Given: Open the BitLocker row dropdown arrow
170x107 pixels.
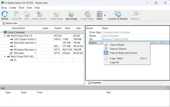Looking at the screenshot, I should (35, 53).
